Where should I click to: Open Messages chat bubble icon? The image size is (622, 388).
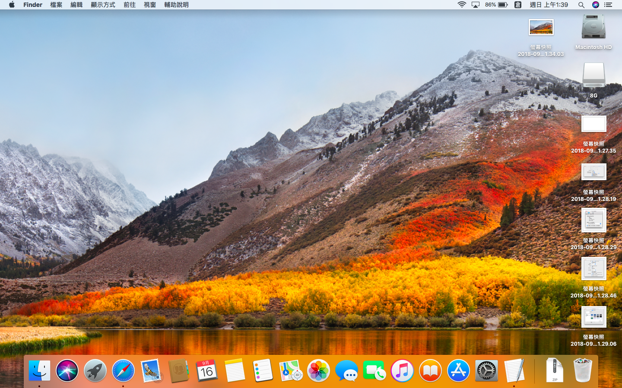(346, 370)
